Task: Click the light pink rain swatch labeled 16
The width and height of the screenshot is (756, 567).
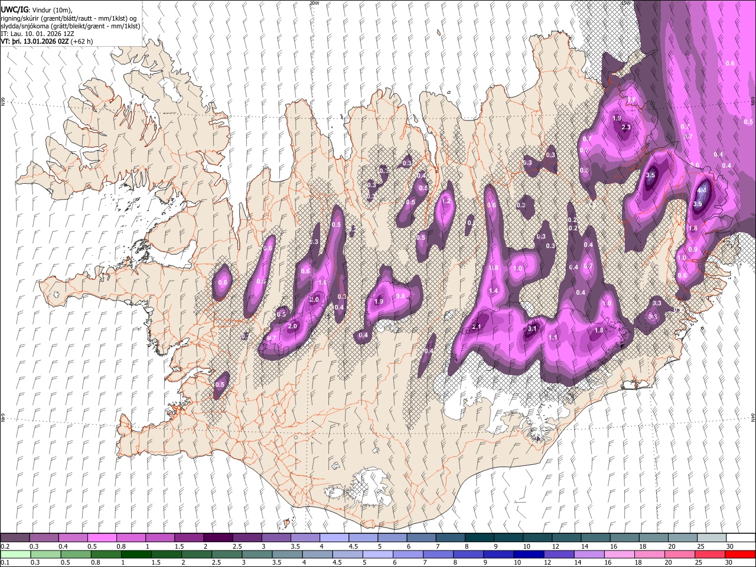Action: tap(620, 554)
